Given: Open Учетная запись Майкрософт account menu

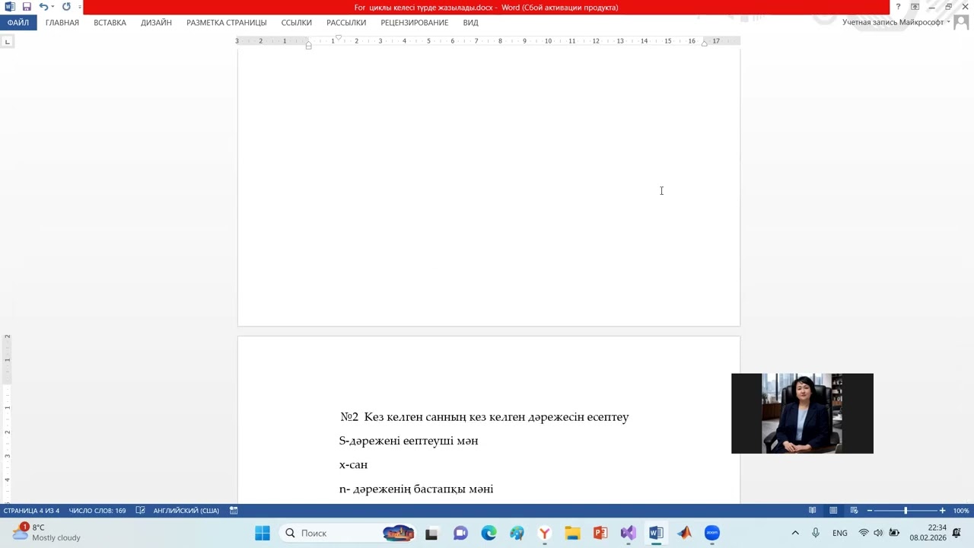Looking at the screenshot, I should click(896, 23).
